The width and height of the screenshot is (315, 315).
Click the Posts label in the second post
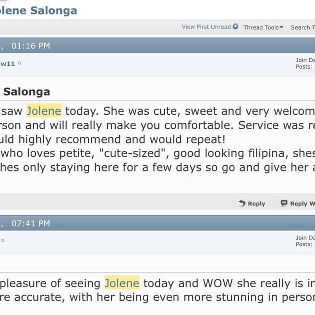click(x=304, y=244)
